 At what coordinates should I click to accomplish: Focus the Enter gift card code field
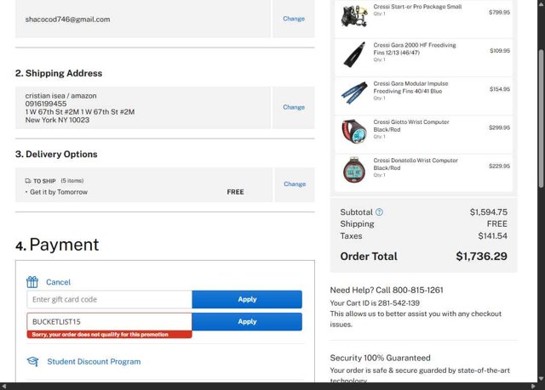click(109, 299)
